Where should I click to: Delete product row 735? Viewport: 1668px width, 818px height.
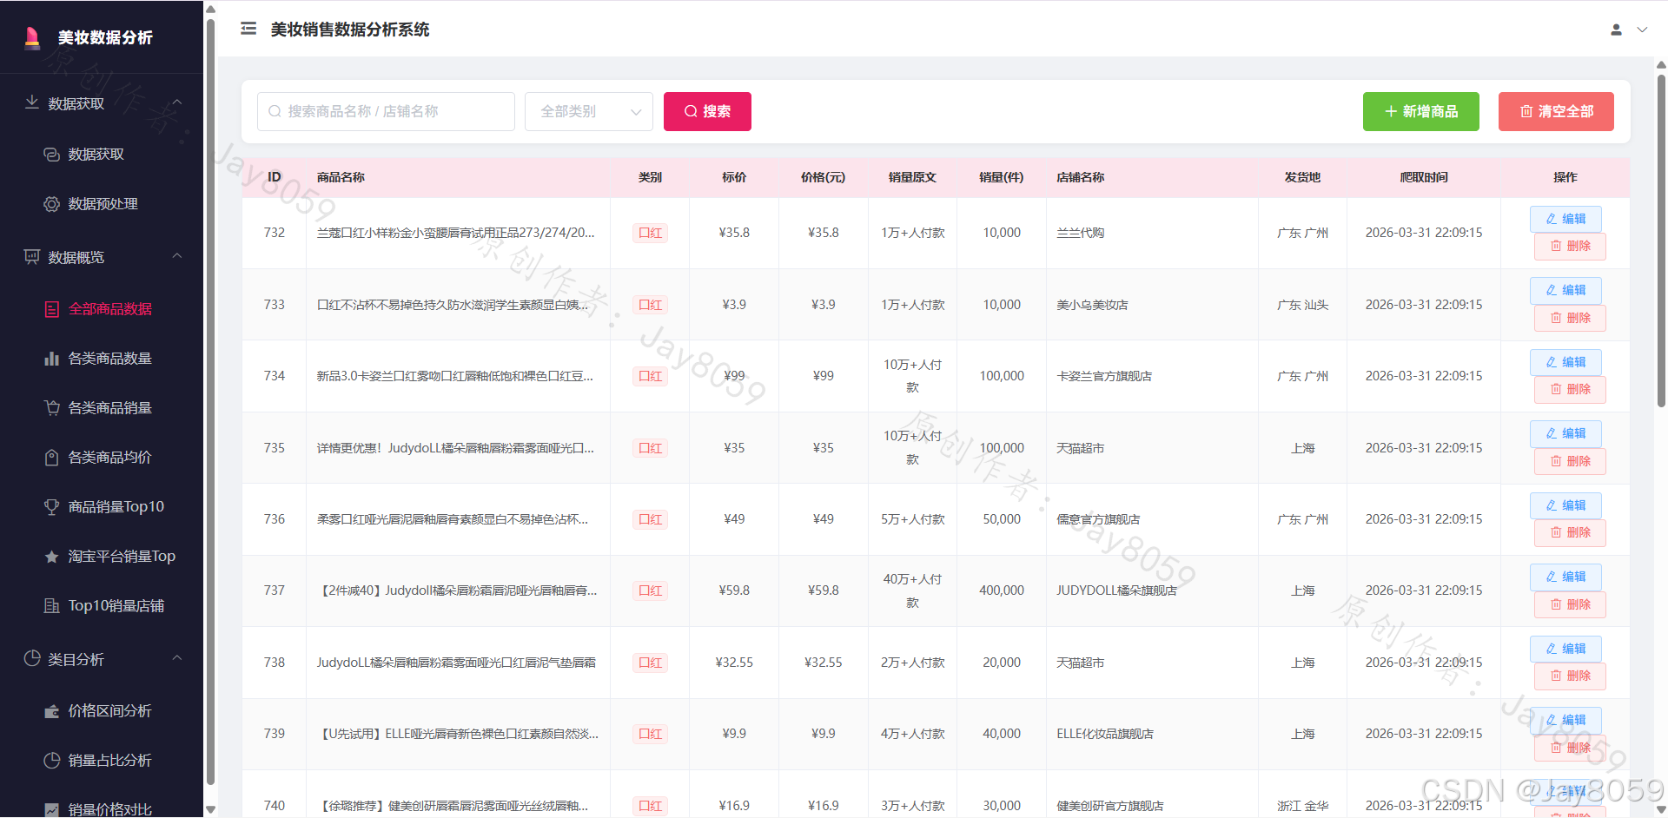coord(1570,461)
